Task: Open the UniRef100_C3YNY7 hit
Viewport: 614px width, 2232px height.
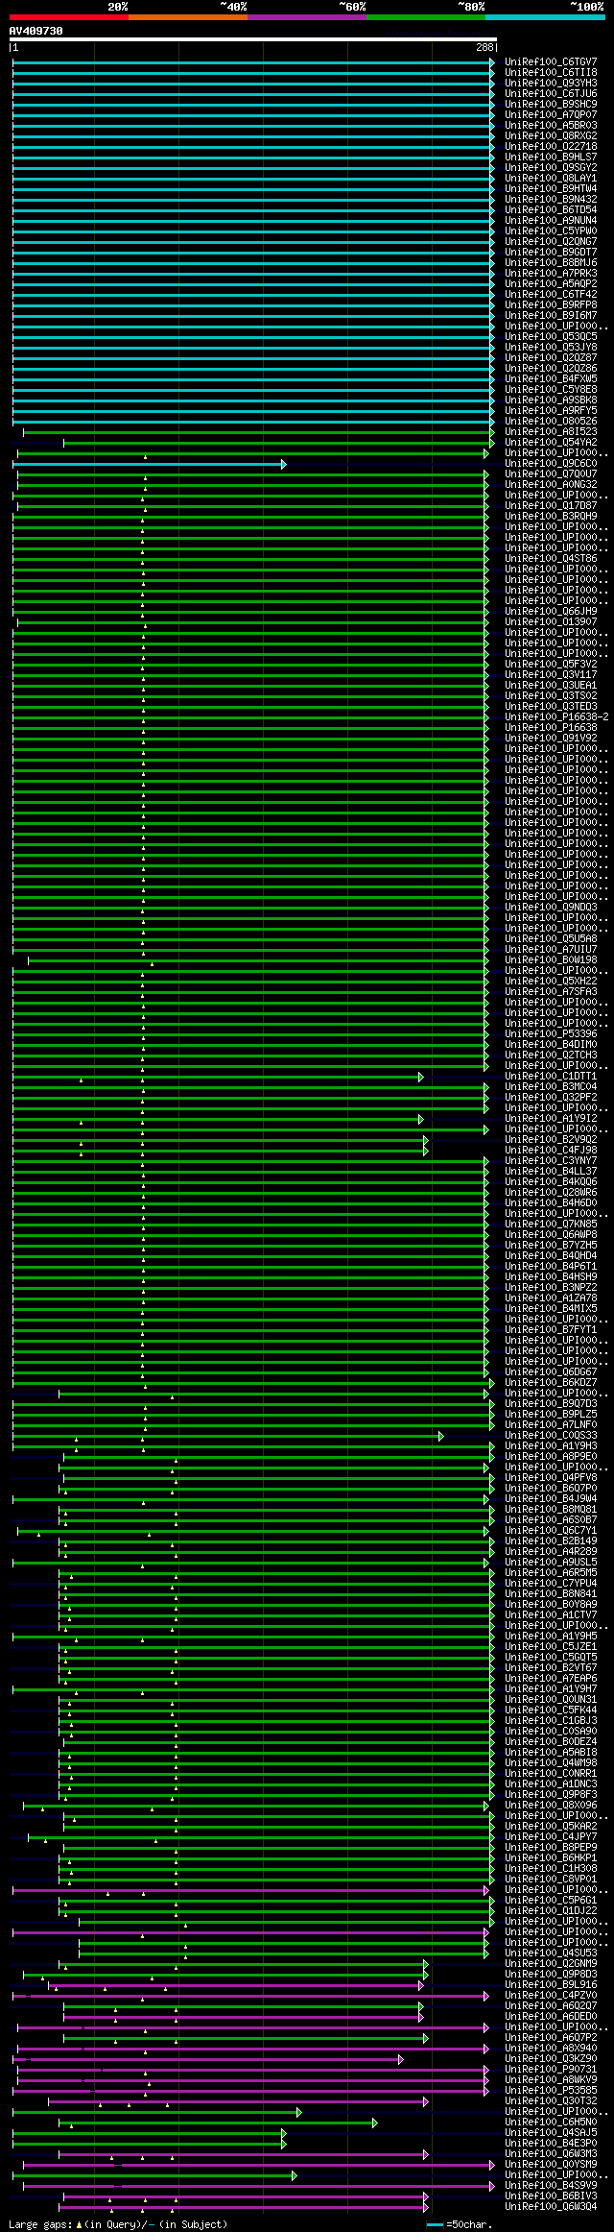Action: tap(551, 1160)
